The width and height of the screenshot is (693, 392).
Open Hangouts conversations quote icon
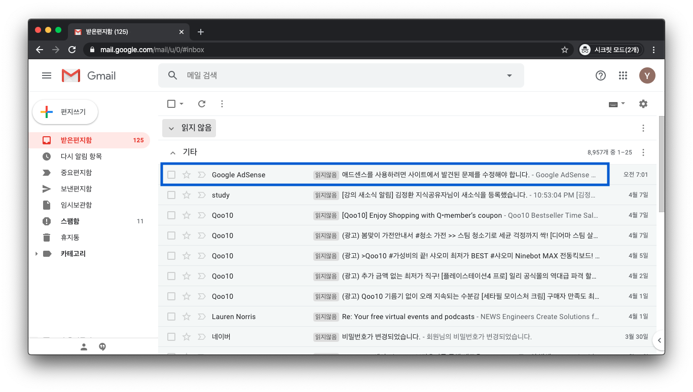point(102,347)
